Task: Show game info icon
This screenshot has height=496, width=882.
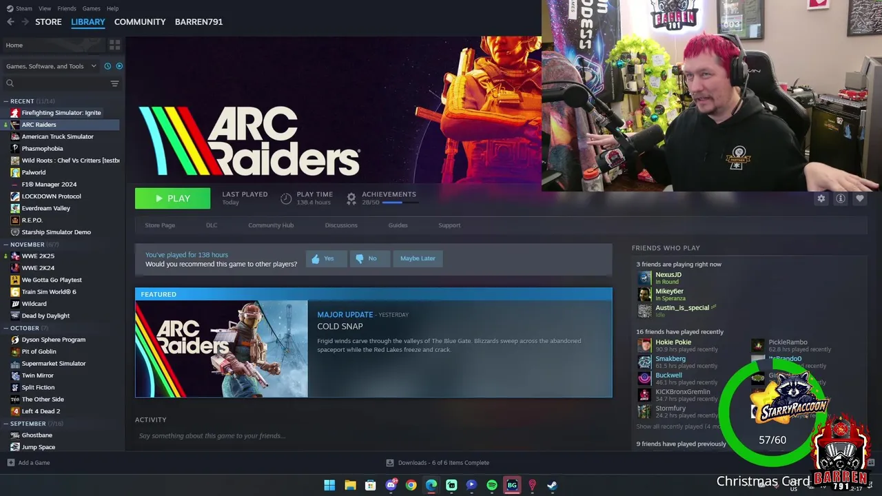Action: 840,198
